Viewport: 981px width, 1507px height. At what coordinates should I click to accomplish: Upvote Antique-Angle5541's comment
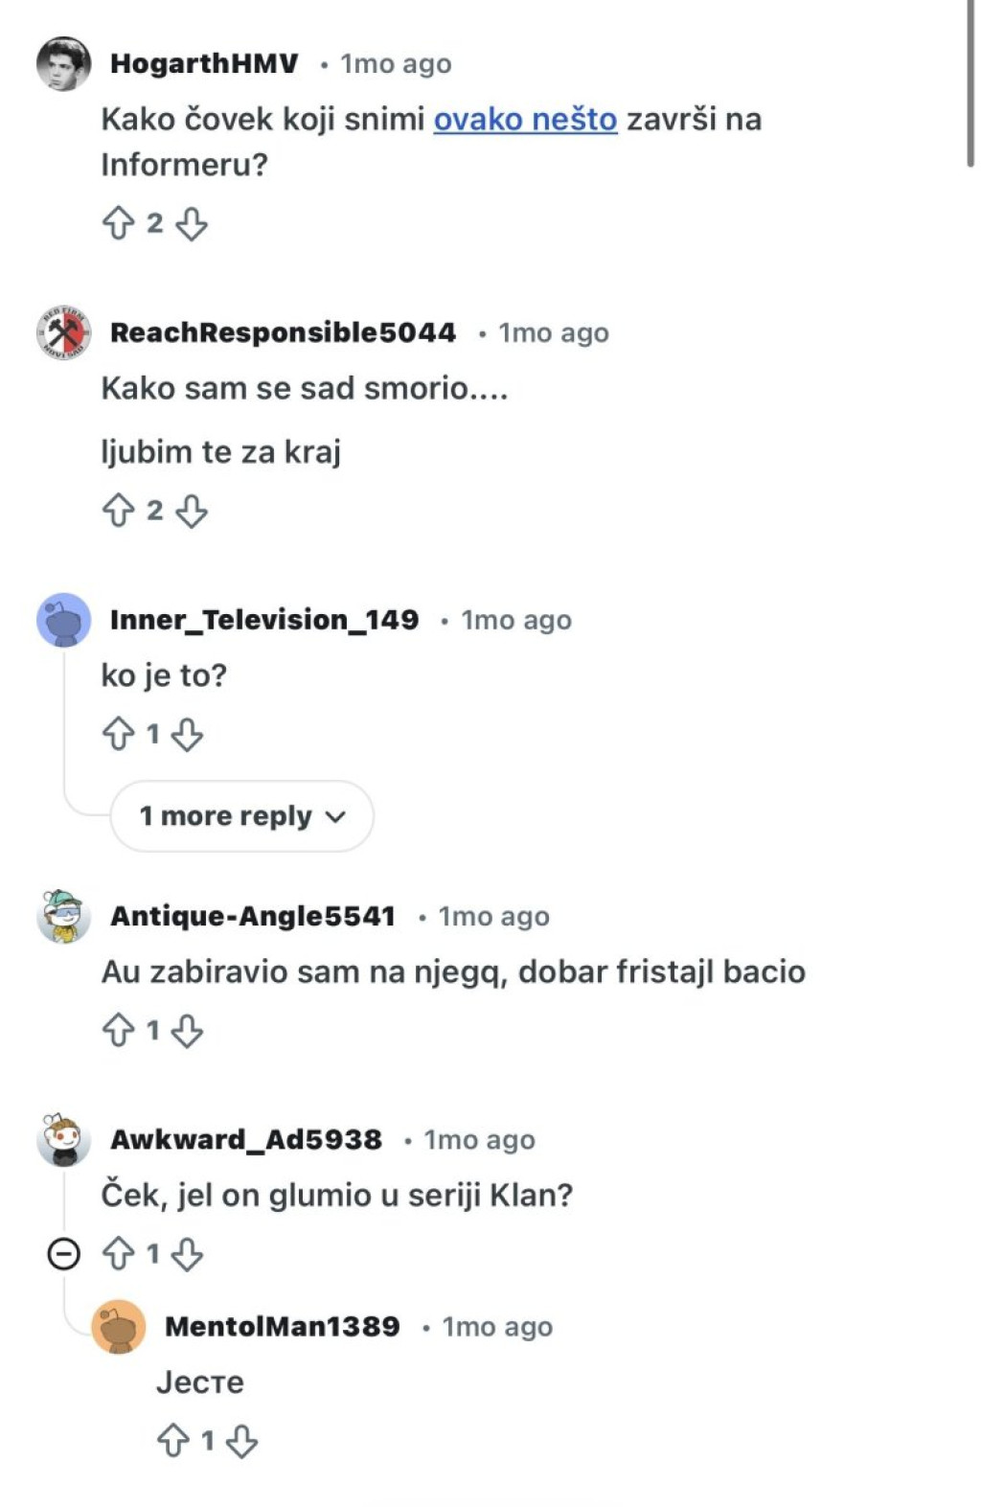tap(118, 1031)
